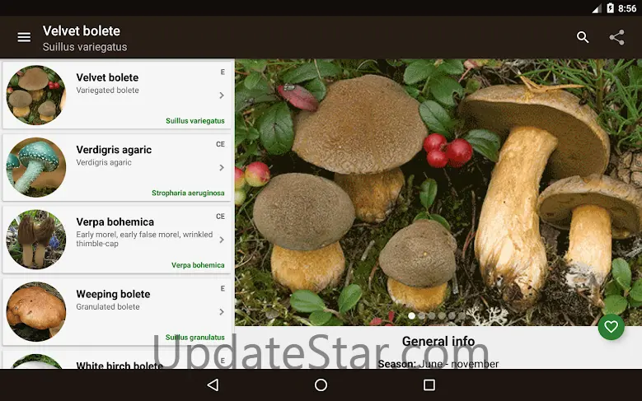Toggle the green heart favorite button
The height and width of the screenshot is (401, 642).
pyautogui.click(x=611, y=327)
